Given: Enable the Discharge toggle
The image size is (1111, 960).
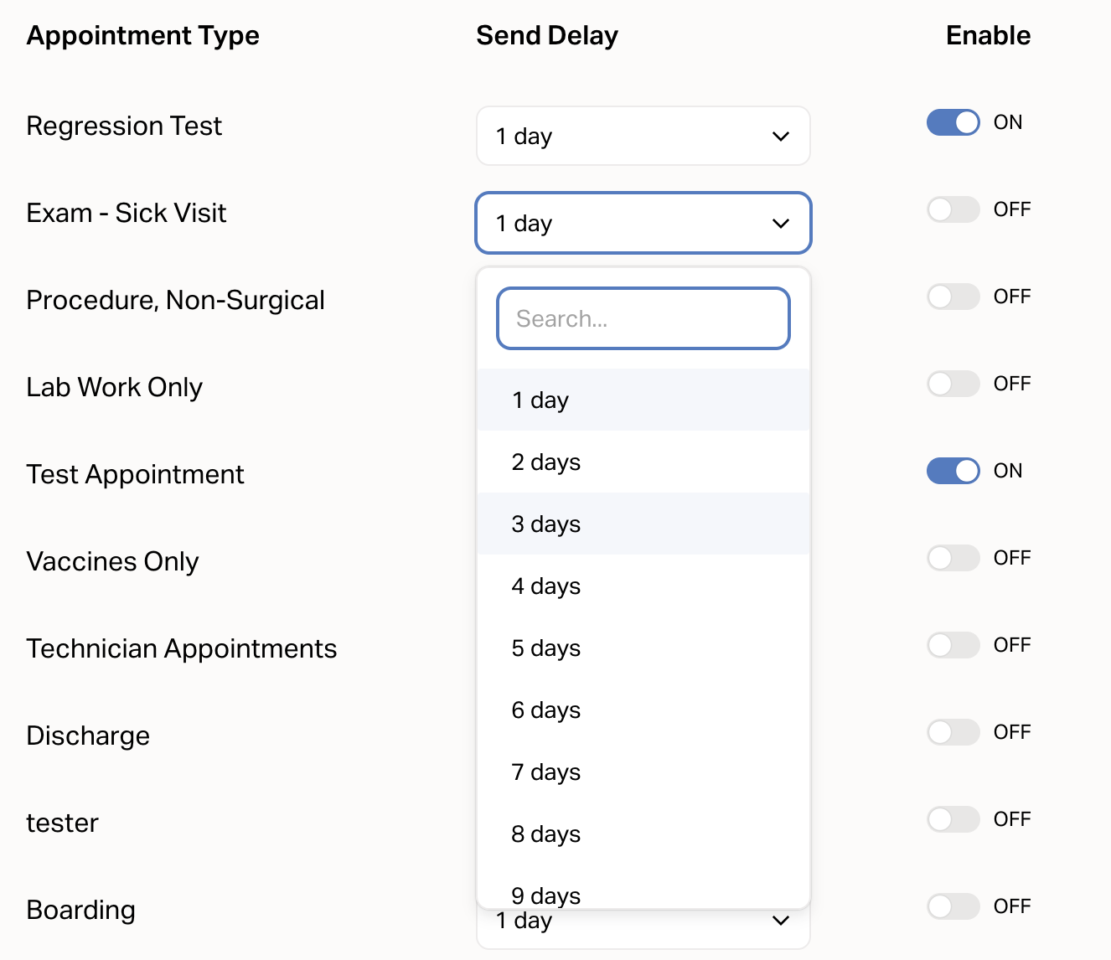Looking at the screenshot, I should [953, 732].
